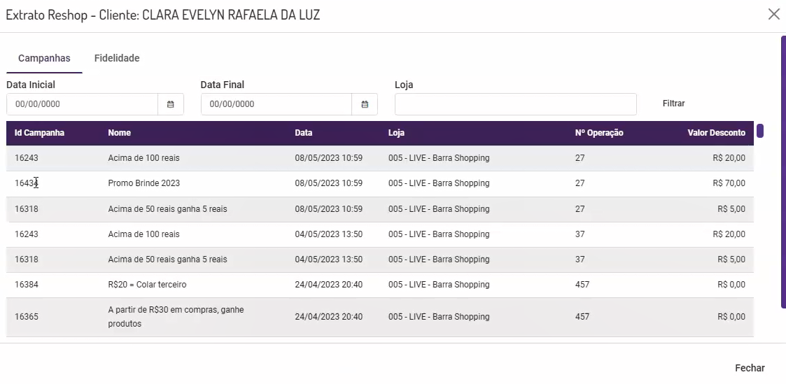Screen dimensions: 786x384
Task: Select the Campanhas tab
Action: tap(44, 58)
